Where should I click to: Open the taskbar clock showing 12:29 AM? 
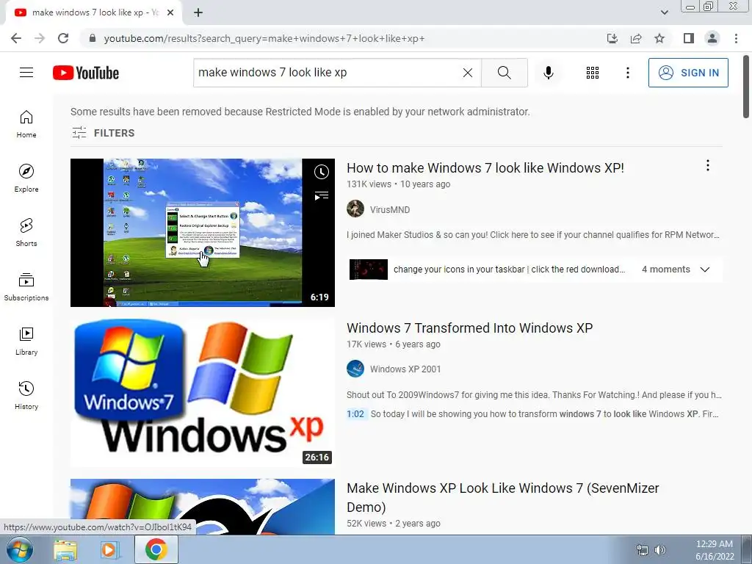pos(714,550)
